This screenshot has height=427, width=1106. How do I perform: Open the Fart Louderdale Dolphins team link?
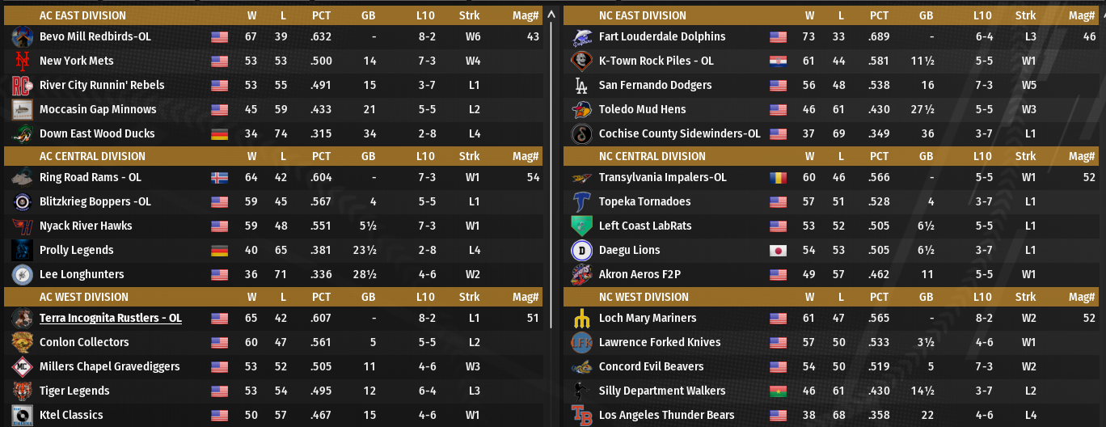tap(662, 36)
